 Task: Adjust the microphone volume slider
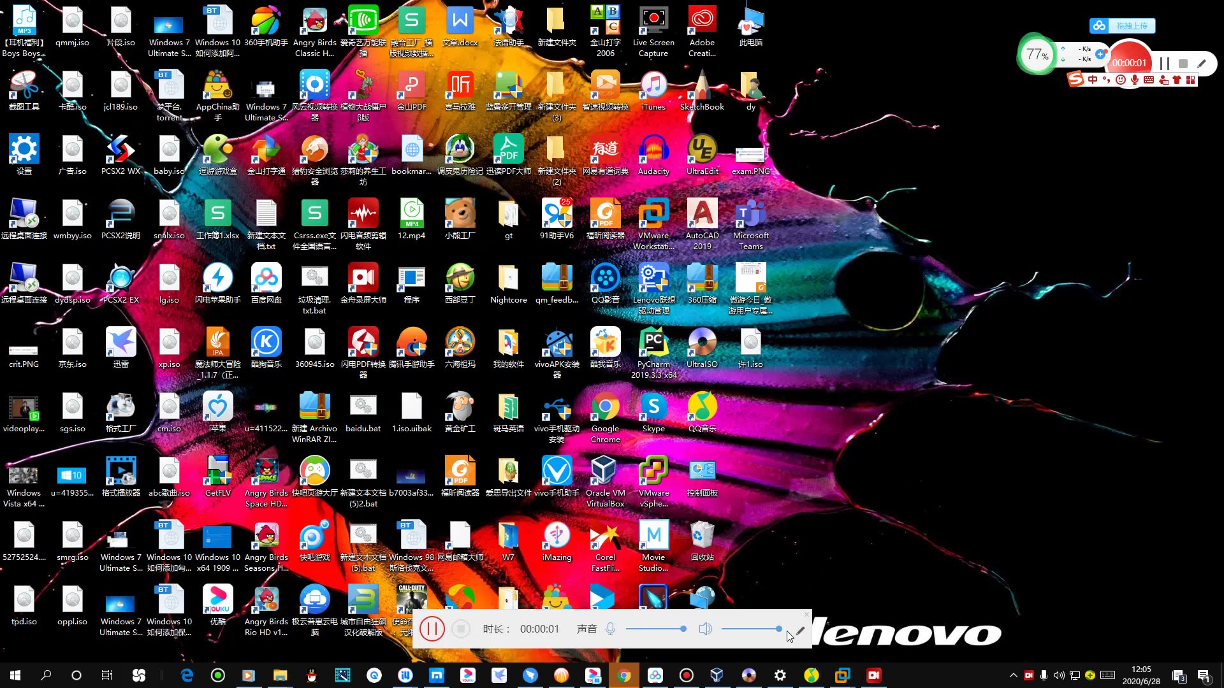click(656, 629)
